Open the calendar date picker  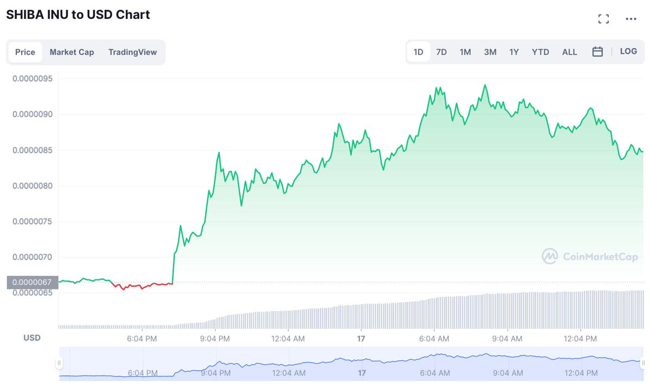coord(597,51)
